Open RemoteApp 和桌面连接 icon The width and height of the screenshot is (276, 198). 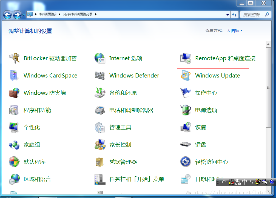click(186, 58)
